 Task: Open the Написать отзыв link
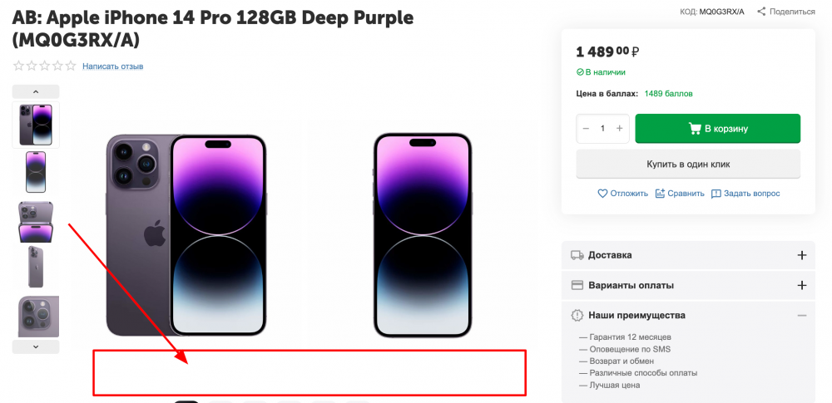coord(113,66)
